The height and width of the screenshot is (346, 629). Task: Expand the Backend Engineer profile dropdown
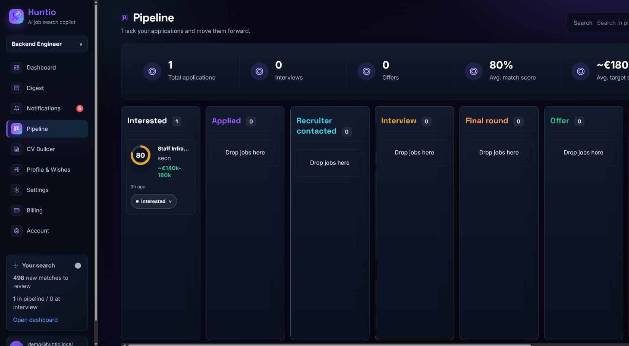pyautogui.click(x=47, y=44)
